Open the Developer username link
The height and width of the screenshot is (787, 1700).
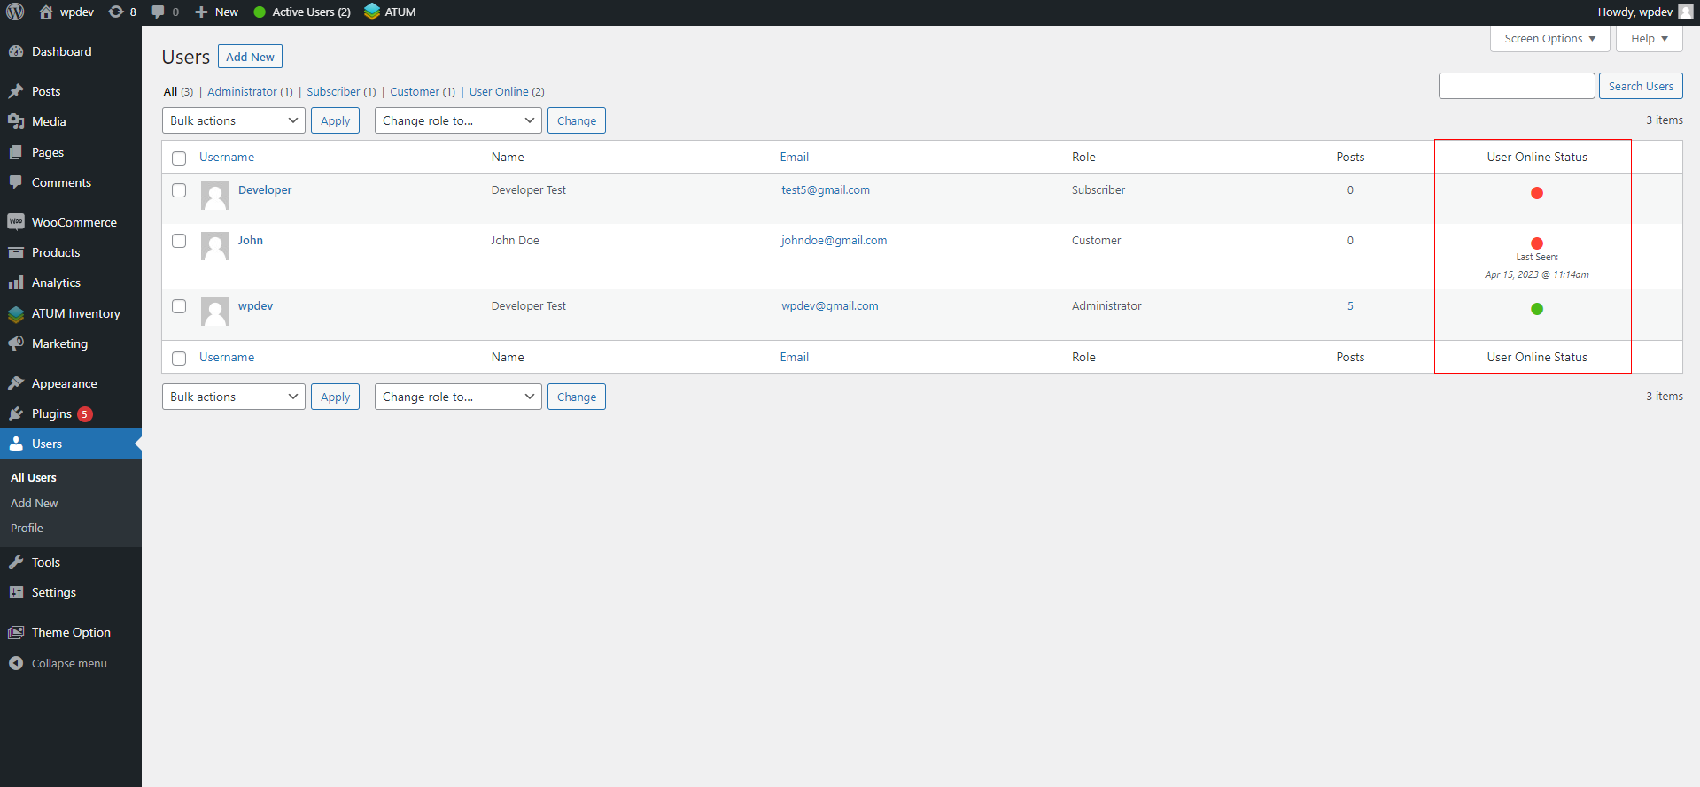[265, 189]
